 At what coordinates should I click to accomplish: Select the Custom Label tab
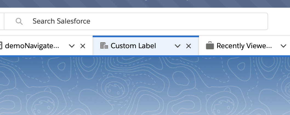pyautogui.click(x=133, y=46)
